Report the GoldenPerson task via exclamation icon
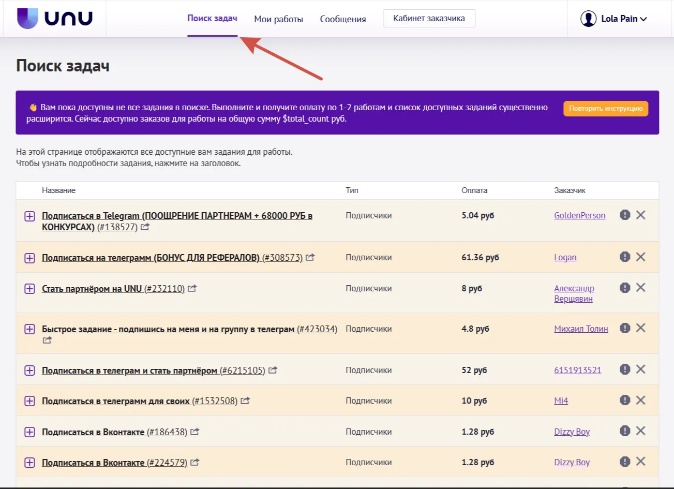This screenshot has height=489, width=674. (x=625, y=215)
